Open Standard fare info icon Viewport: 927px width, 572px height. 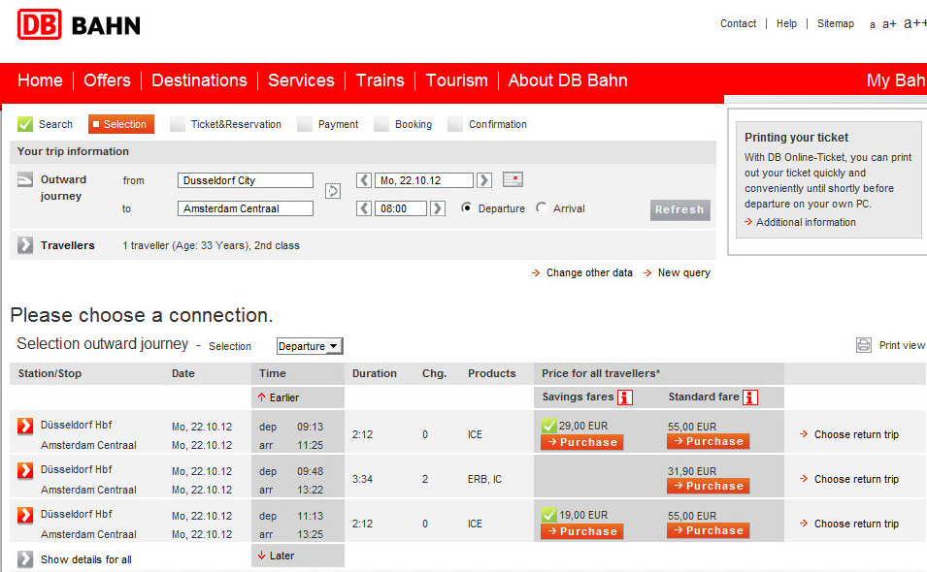(x=750, y=397)
